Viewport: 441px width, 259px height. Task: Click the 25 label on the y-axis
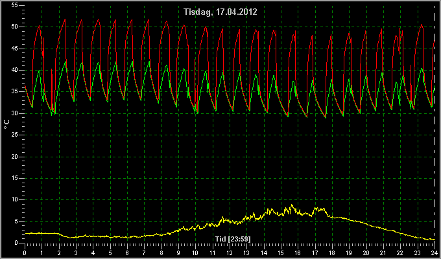point(15,135)
